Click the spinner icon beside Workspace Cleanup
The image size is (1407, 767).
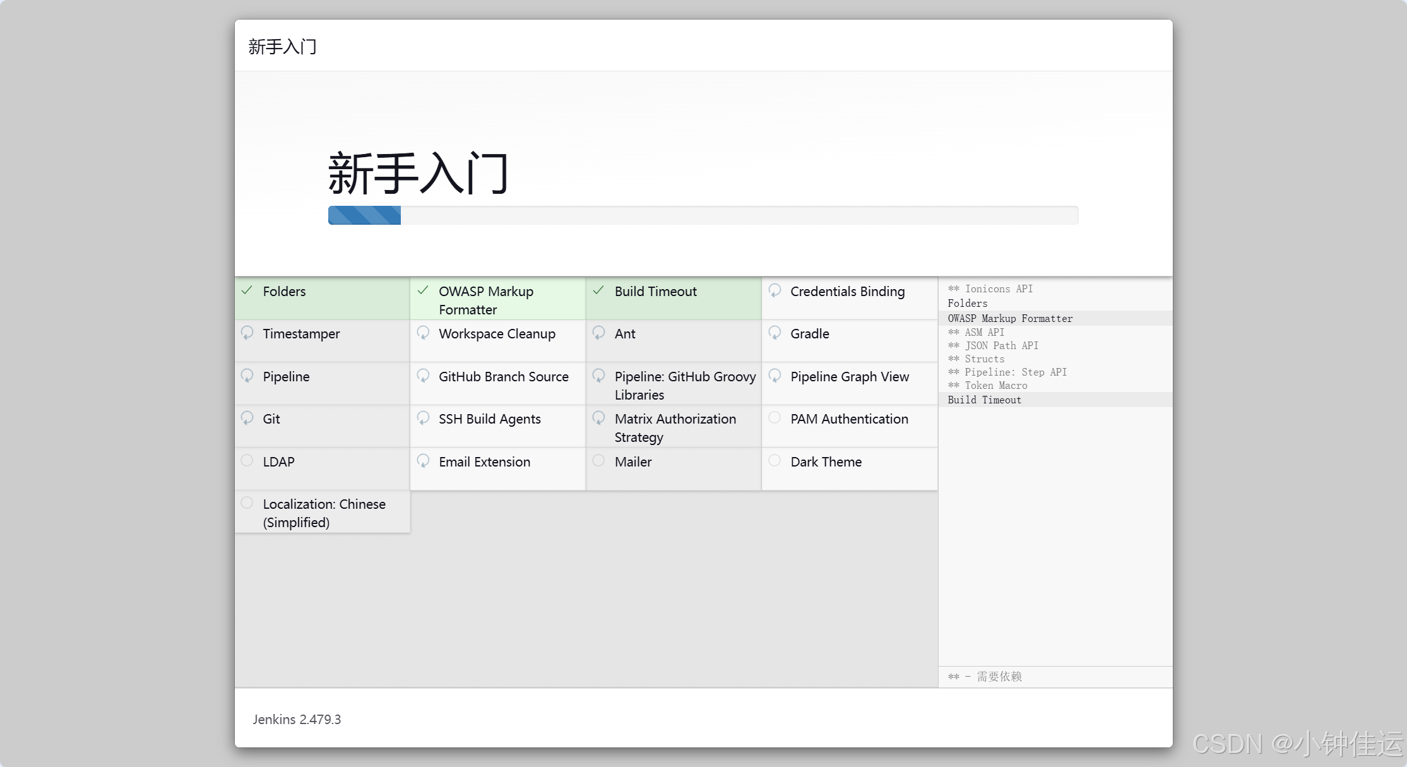[423, 333]
